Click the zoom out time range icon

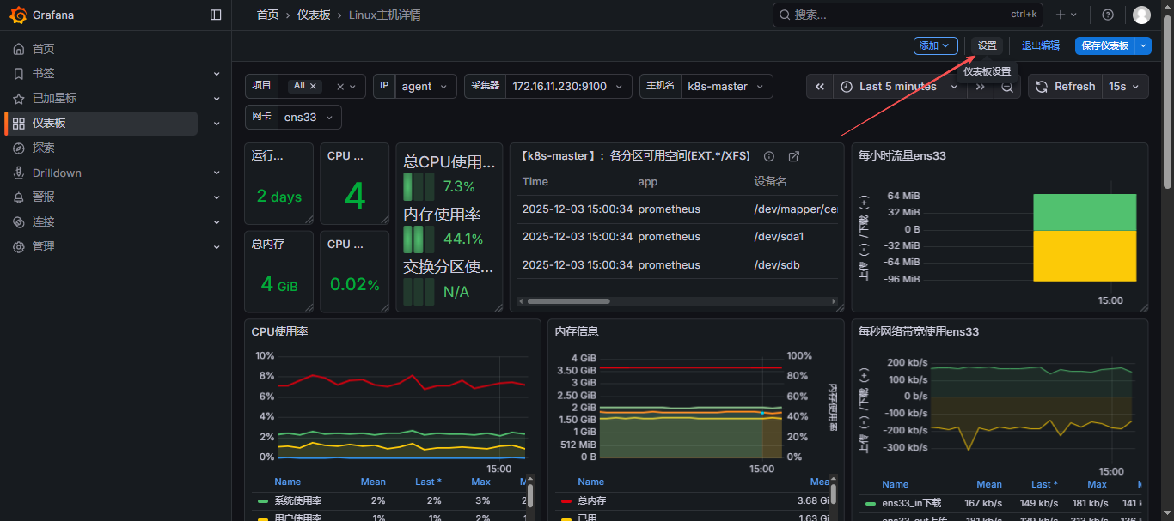[x=1007, y=87]
